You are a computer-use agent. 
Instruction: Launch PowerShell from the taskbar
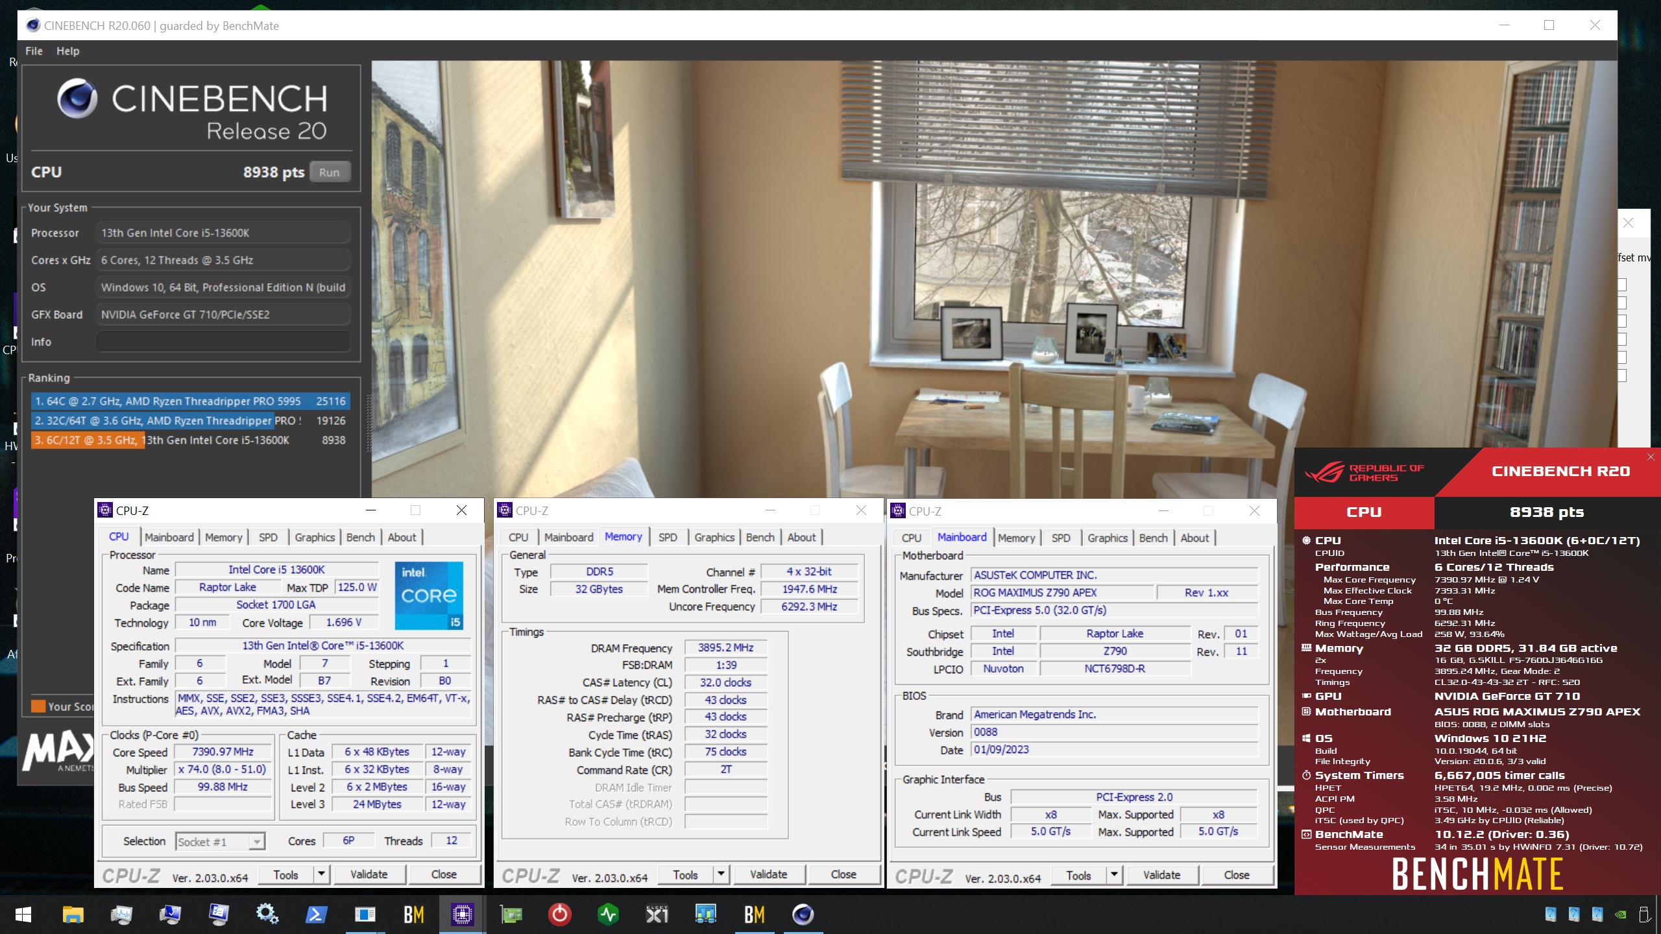tap(316, 915)
